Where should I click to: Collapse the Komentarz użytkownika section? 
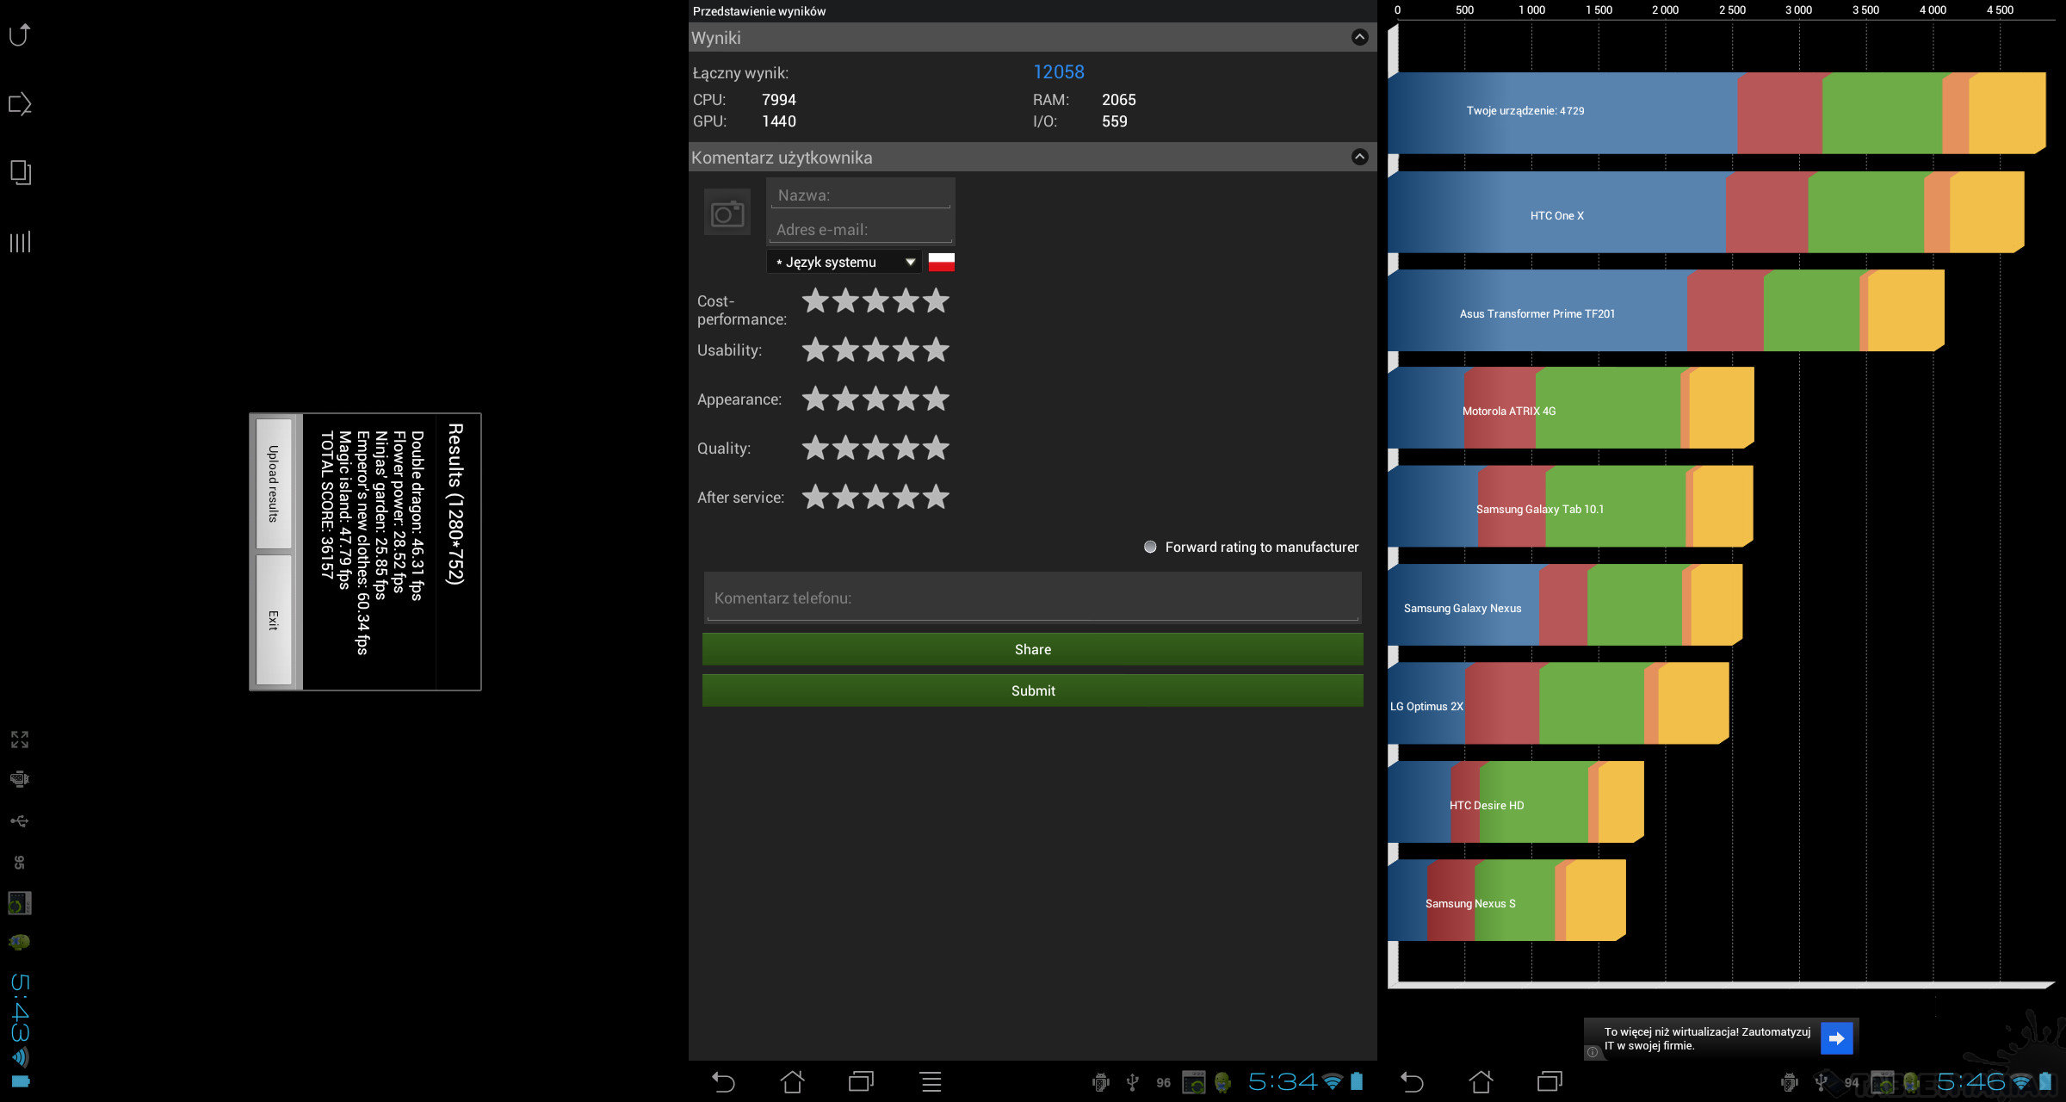[x=1359, y=157]
